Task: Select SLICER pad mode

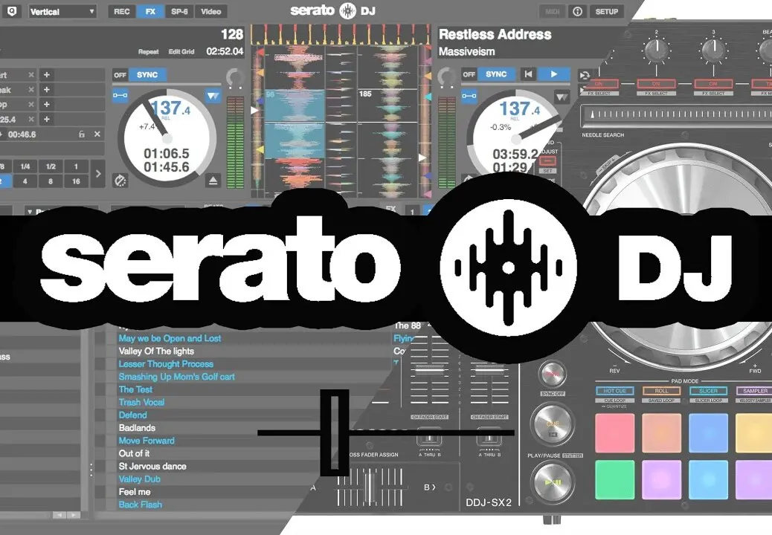Action: pos(708,391)
